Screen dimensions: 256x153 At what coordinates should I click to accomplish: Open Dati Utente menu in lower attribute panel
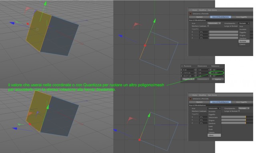pos(212,95)
